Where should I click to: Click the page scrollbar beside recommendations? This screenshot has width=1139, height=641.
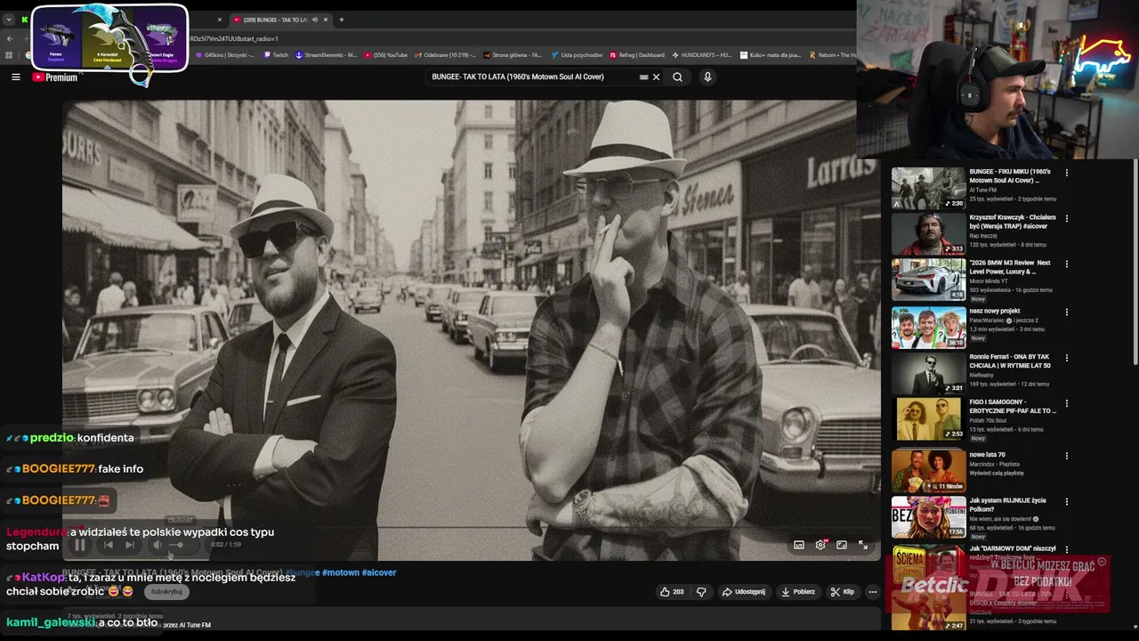(1135, 263)
